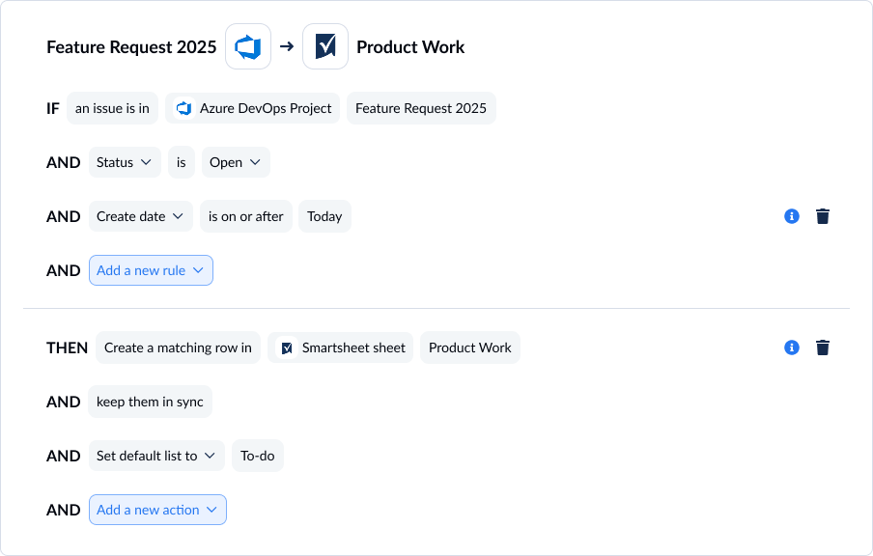Click the Smartsheet icon inside the sheet chip

pos(286,347)
